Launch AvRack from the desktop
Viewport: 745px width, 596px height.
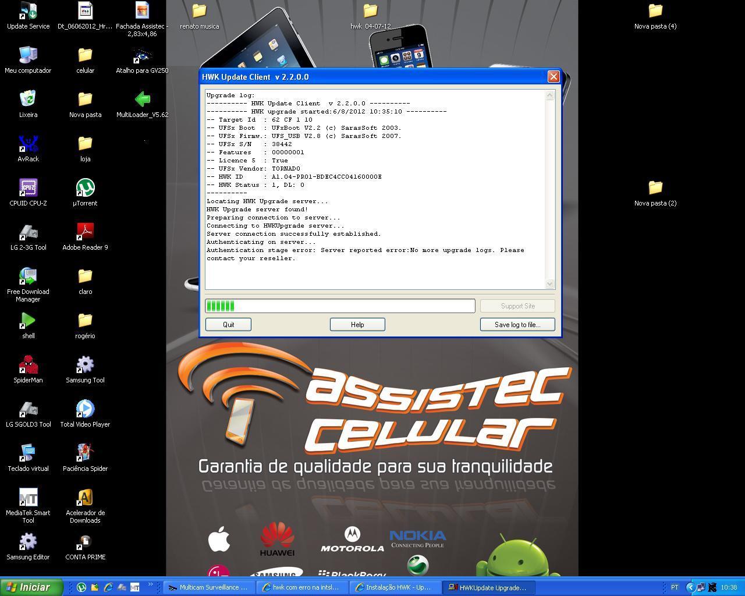[28, 148]
